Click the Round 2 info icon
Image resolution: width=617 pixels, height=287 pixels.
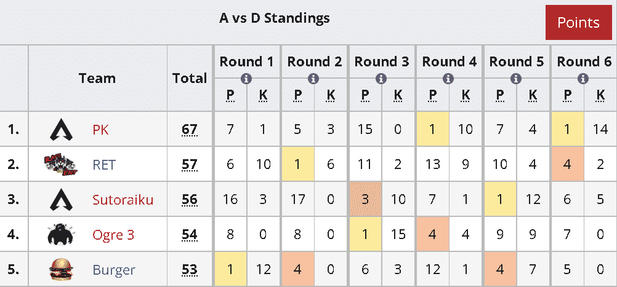(x=313, y=79)
